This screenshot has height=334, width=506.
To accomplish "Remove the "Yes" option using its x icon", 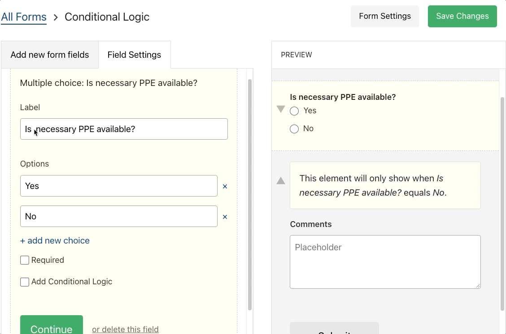I will (225, 186).
